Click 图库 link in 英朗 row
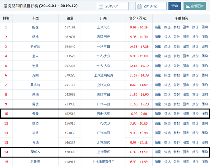The width and height of the screenshot is (210, 166). (186, 75)
